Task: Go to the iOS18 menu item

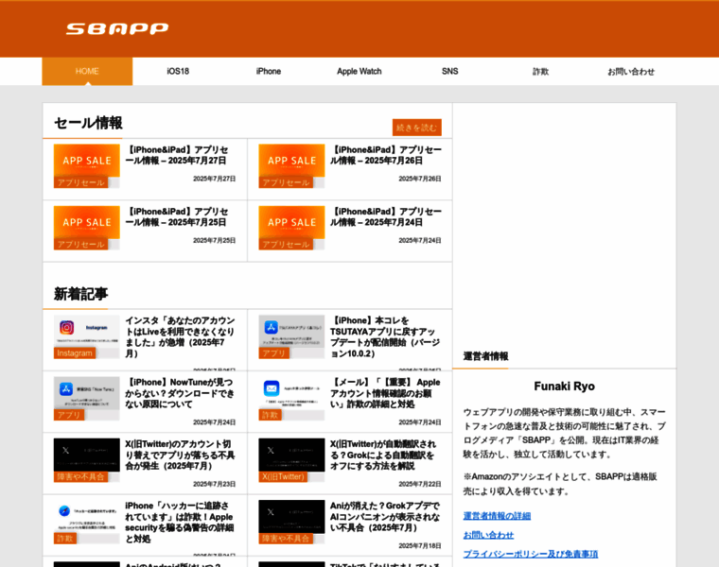Action: click(178, 71)
